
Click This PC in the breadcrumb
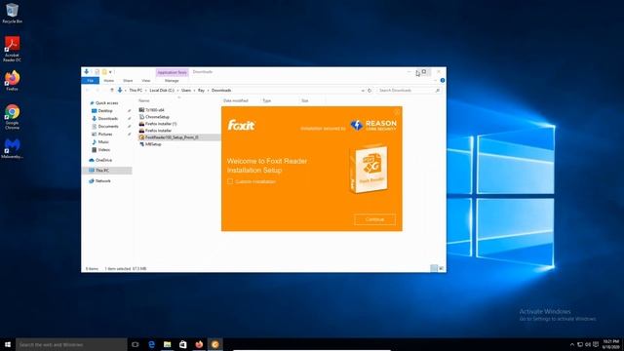coord(136,91)
